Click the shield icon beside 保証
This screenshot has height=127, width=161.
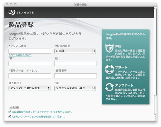[x=109, y=48]
